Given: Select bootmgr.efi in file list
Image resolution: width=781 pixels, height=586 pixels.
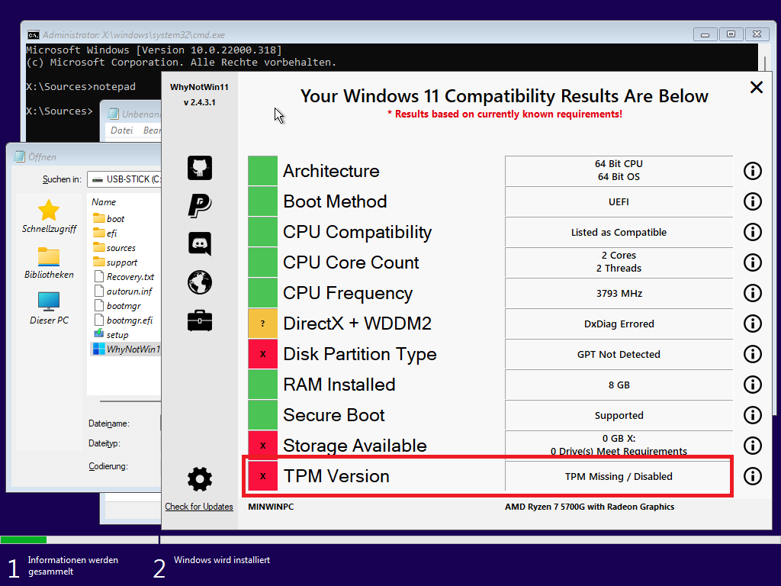Looking at the screenshot, I should tap(123, 320).
